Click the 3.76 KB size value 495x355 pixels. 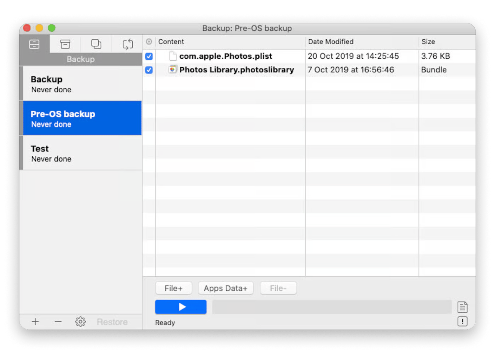click(x=435, y=56)
